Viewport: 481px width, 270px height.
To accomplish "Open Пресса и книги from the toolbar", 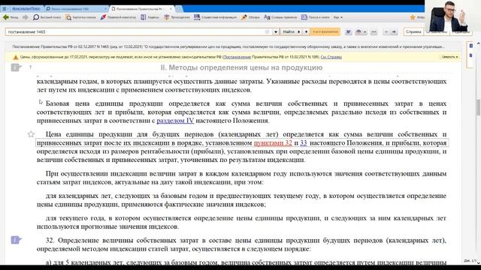I will pyautogui.click(x=315, y=17).
